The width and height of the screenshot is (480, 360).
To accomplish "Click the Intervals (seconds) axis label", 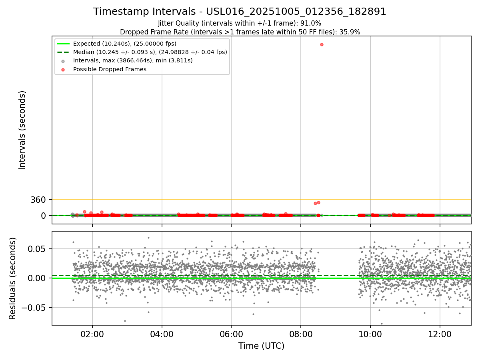I will (22, 130).
